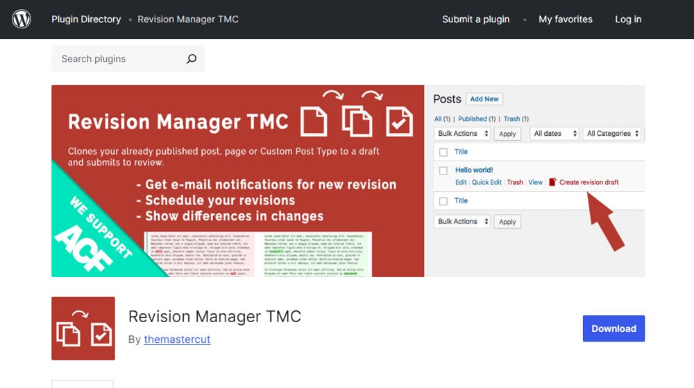Click the blue Download button
Viewport: 694px width, 388px height.
pos(613,328)
